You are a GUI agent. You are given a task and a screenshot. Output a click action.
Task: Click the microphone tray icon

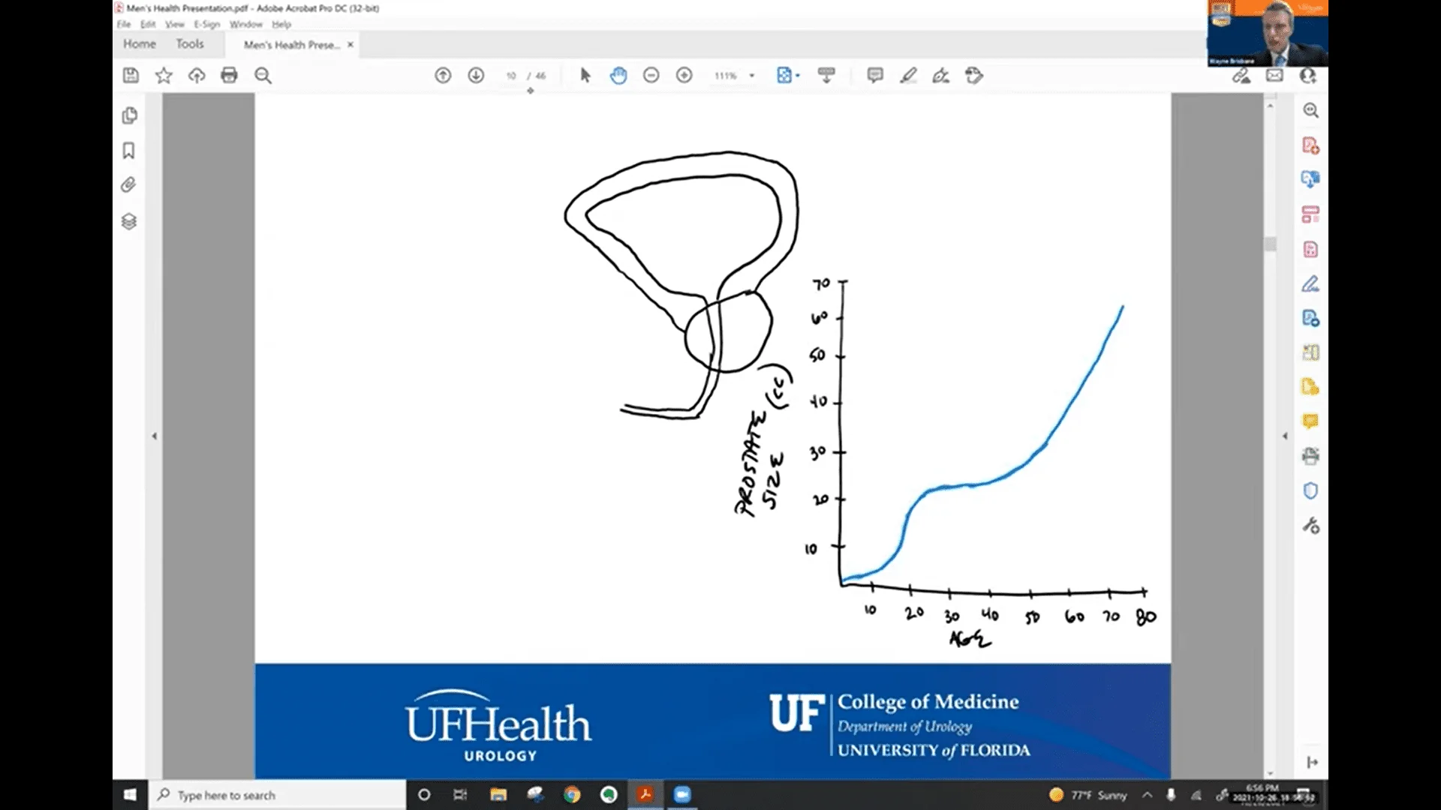pyautogui.click(x=1171, y=795)
